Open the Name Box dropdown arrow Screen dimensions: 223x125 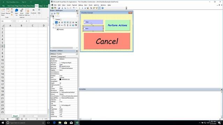pyautogui.click(x=11, y=21)
